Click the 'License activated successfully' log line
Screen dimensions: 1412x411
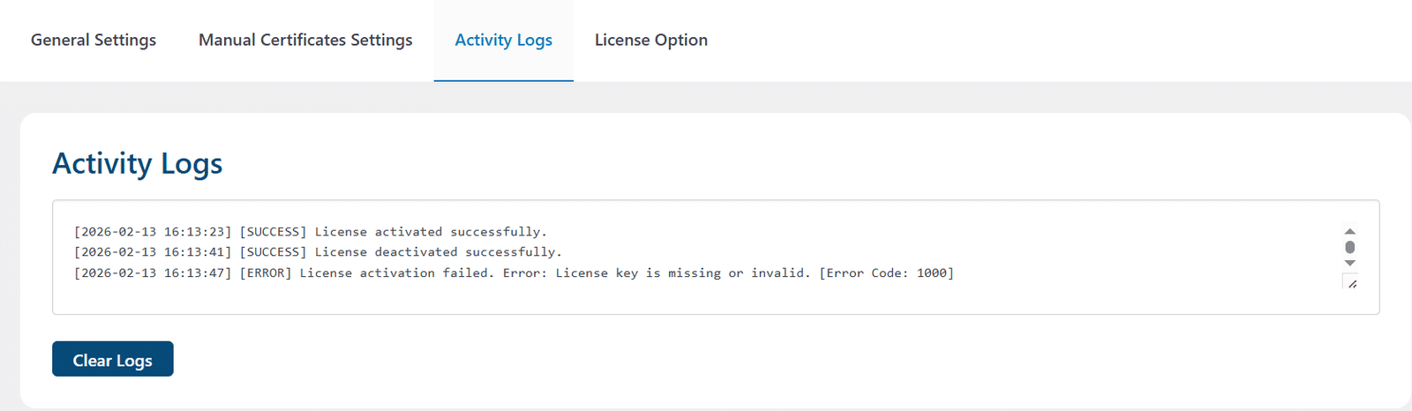point(311,232)
